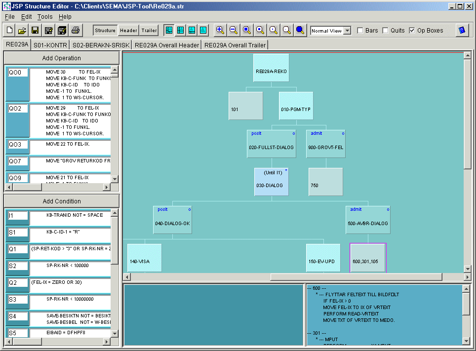
Task: Click the New file icon
Action: [9, 30]
